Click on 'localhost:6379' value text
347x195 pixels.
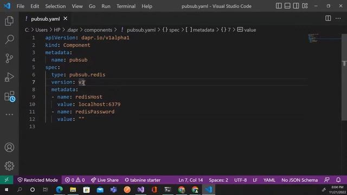point(100,105)
